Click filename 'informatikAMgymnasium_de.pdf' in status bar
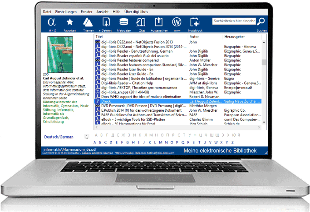This screenshot has height=212, width=310. click(x=70, y=149)
